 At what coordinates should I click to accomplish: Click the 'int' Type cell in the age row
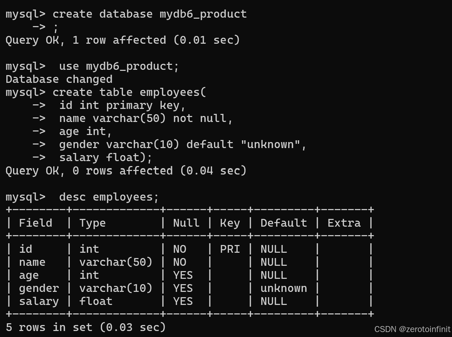point(89,275)
